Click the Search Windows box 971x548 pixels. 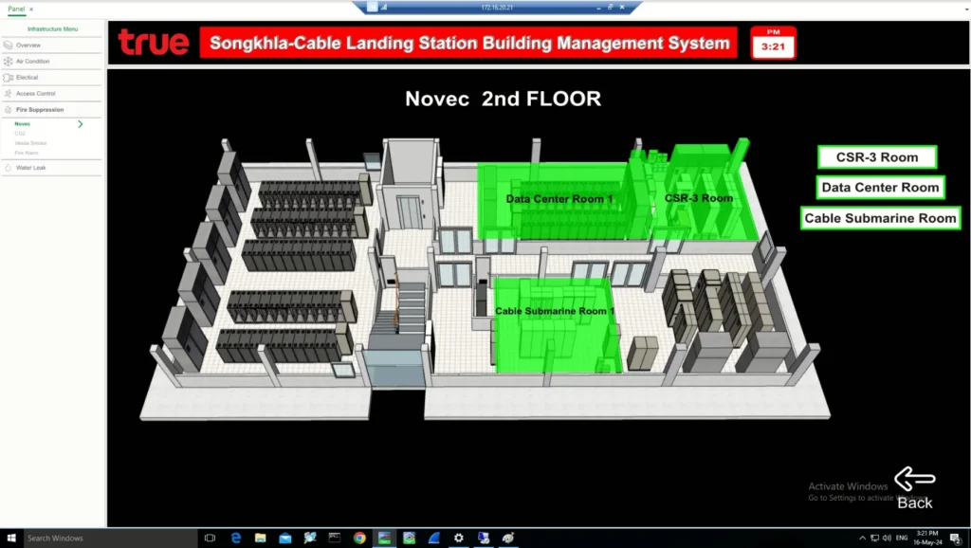pos(110,539)
